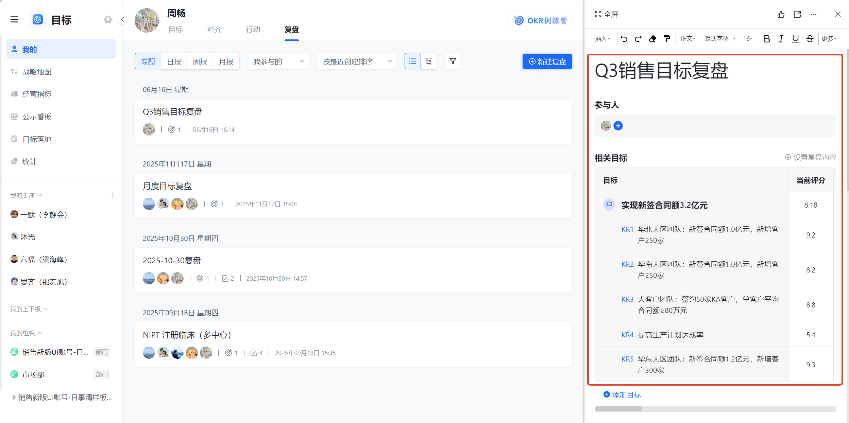Toggle bold formatting
The height and width of the screenshot is (423, 849).
click(767, 39)
